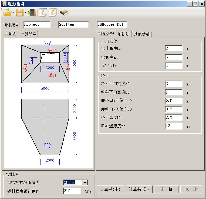Screen dimensions: 206x199
Task: Open the 加劲肋 tab
Action: (124, 34)
